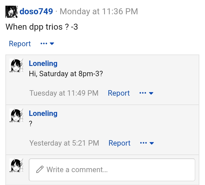This screenshot has height=185, width=205.
Task: Focus the 'Write a comment...' field
Action: click(114, 170)
